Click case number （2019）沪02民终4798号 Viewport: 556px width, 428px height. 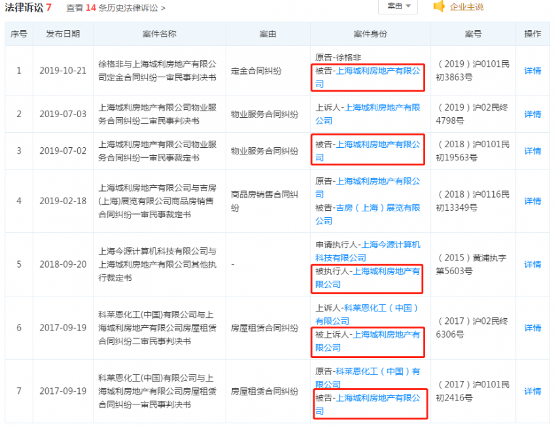(x=472, y=114)
